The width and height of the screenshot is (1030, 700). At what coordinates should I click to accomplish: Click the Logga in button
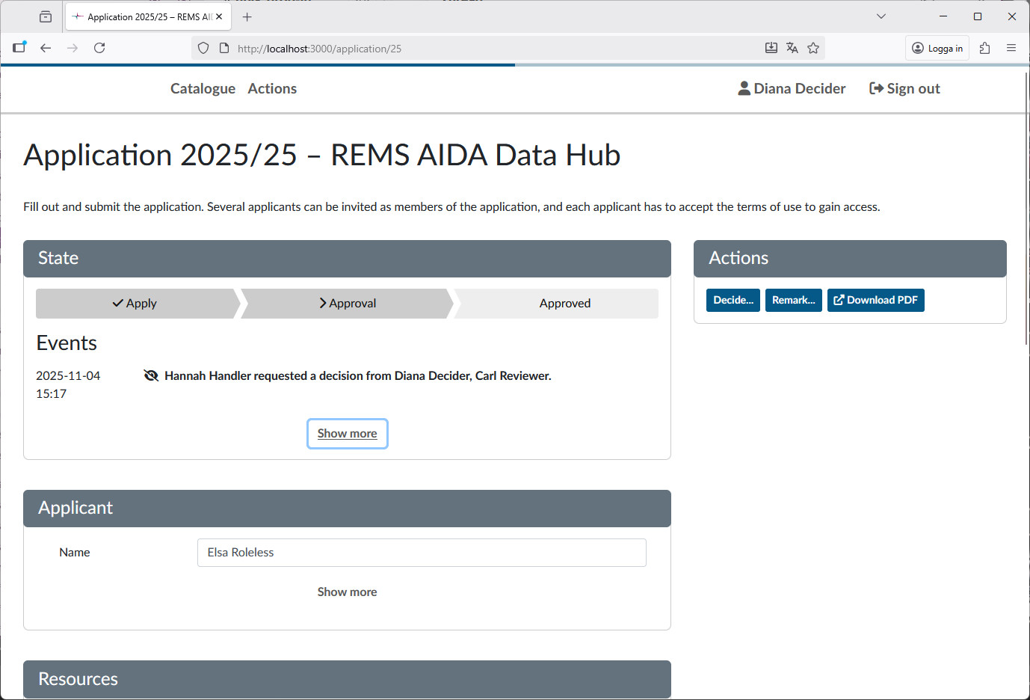coord(937,47)
